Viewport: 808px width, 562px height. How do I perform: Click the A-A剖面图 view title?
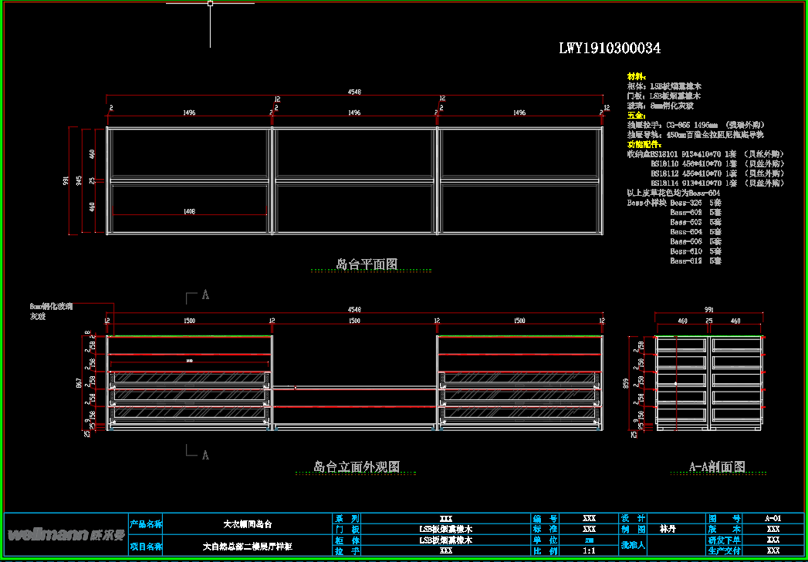717,467
